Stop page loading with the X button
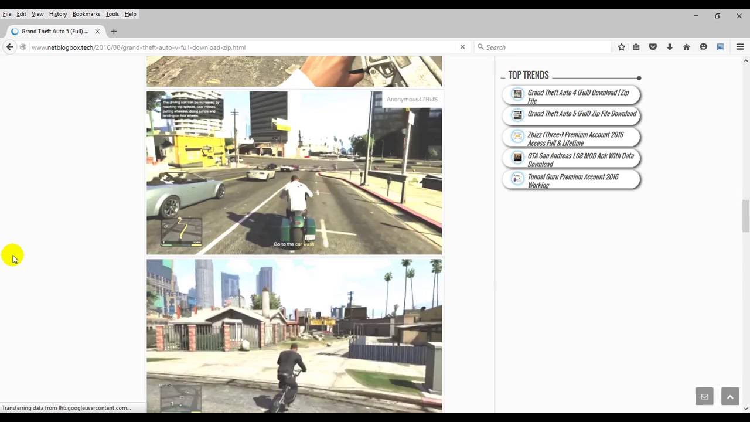This screenshot has height=422, width=750. coord(462,47)
